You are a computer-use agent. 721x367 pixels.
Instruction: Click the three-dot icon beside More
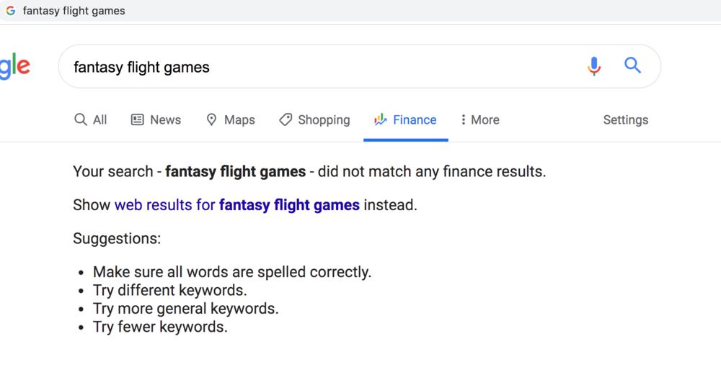(463, 120)
